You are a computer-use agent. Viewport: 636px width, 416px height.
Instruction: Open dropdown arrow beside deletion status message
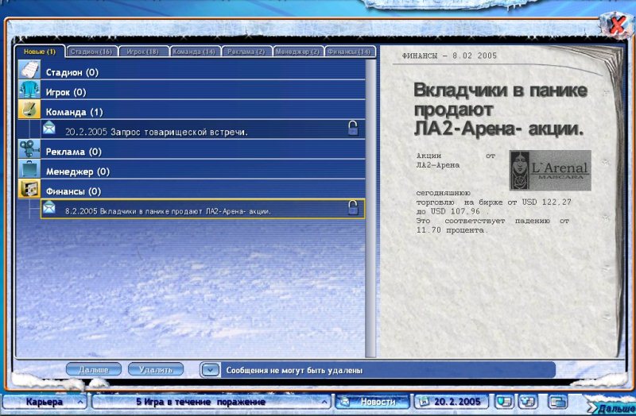pyautogui.click(x=209, y=370)
